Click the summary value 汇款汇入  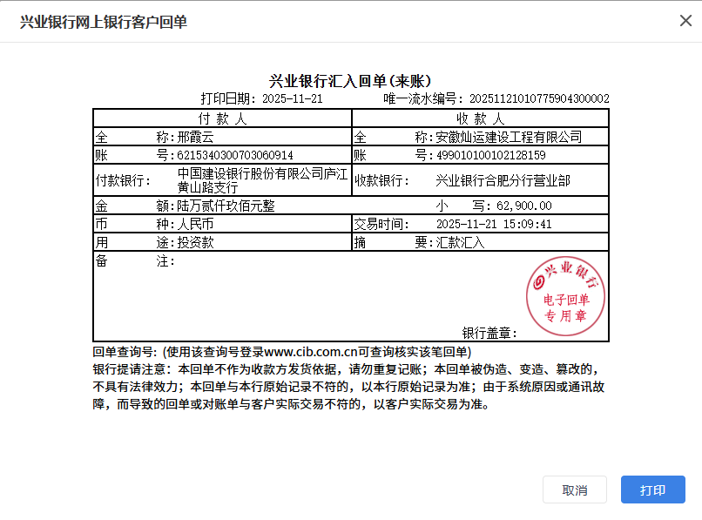[460, 242]
